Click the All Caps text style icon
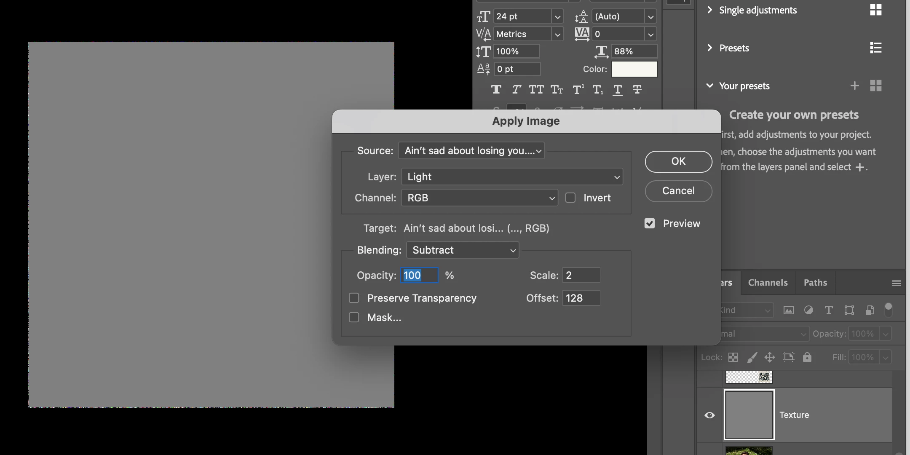Screen dimensions: 910x455 pos(536,89)
